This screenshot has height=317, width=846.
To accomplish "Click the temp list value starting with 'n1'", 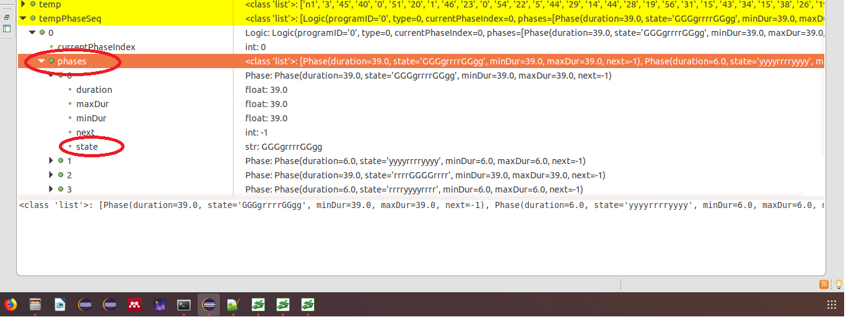I will (534, 4).
